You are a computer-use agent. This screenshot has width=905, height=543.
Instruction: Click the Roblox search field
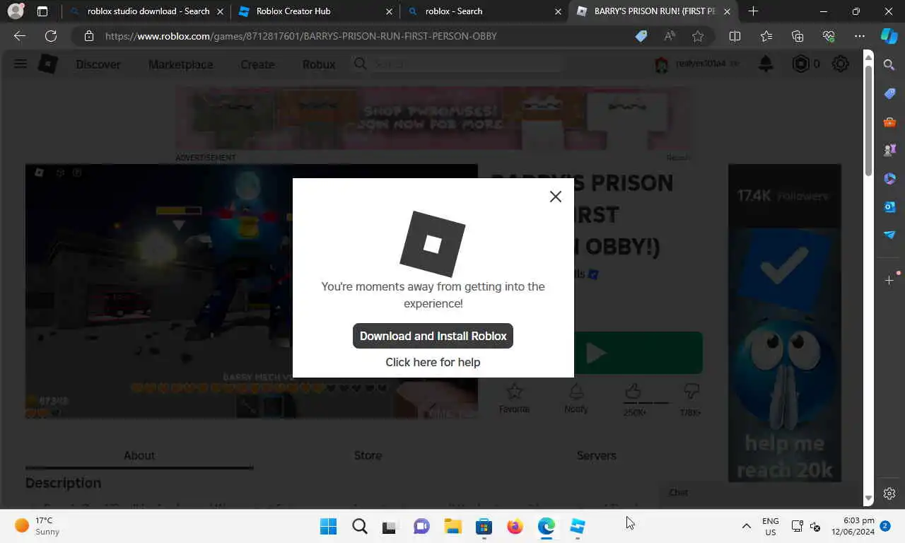pyautogui.click(x=457, y=64)
